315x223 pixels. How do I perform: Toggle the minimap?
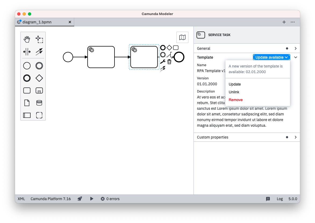tap(182, 37)
